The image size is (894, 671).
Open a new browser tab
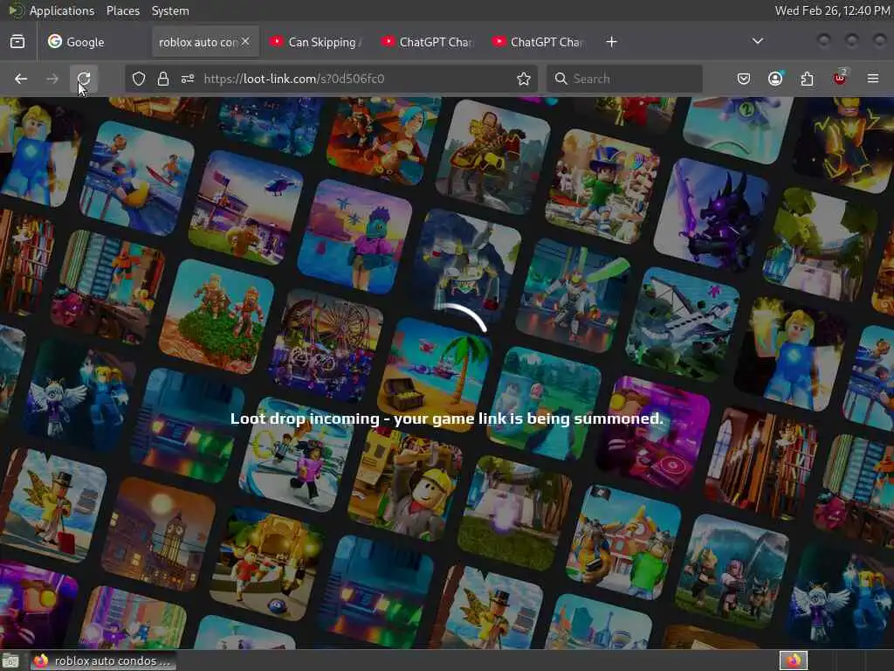point(611,42)
